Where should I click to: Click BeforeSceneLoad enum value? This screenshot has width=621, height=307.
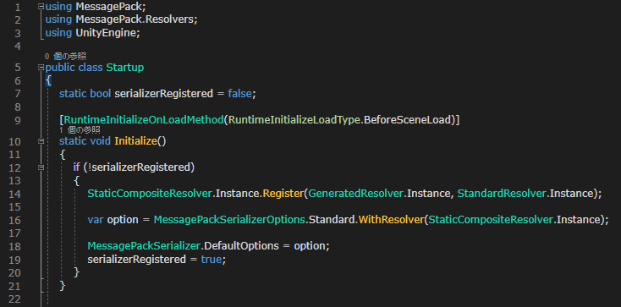[409, 120]
